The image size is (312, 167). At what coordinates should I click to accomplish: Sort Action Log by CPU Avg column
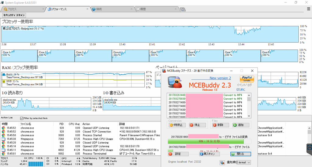click(x=74, y=124)
